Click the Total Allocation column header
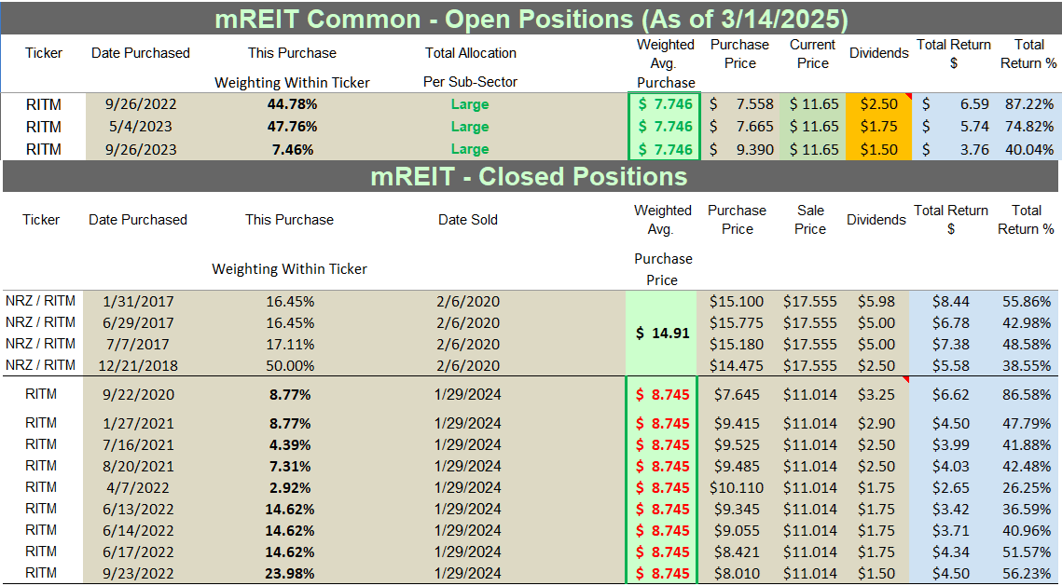 click(x=470, y=53)
